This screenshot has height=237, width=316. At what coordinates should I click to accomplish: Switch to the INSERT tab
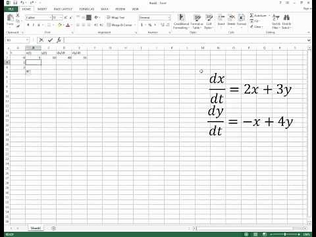(x=42, y=9)
